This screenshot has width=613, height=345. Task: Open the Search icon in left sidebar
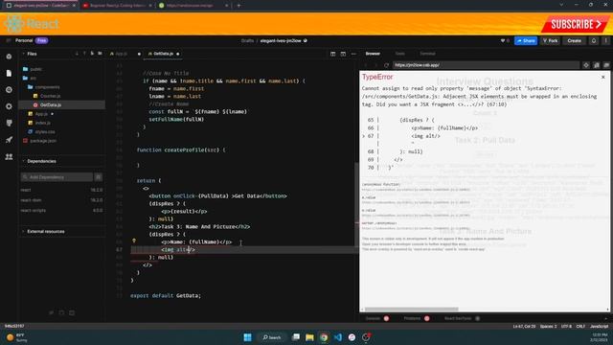[x=9, y=89]
